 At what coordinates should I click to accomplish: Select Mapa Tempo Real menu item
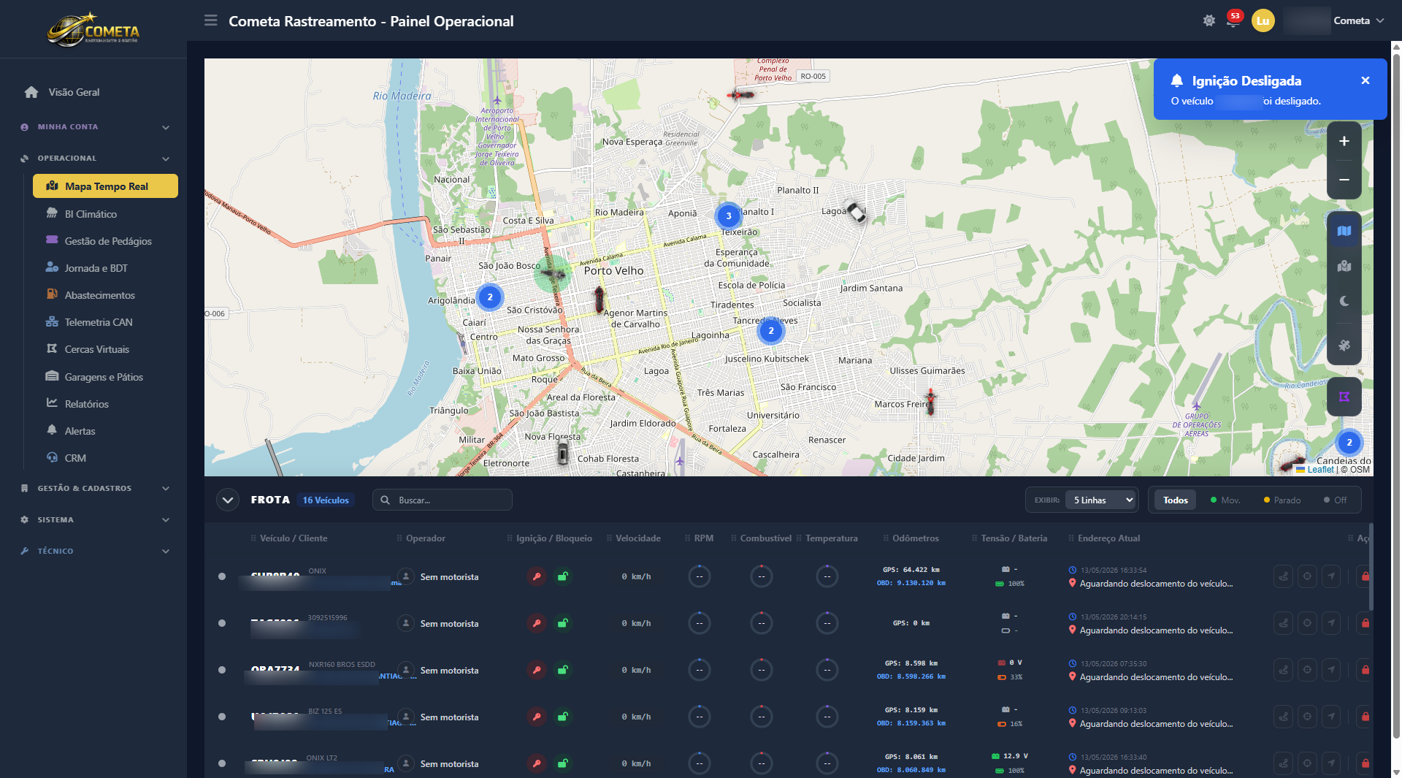105,186
